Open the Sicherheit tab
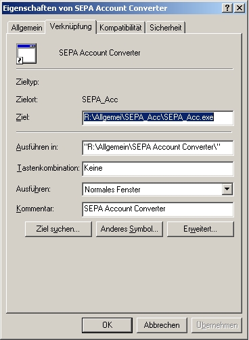This screenshot has width=249, height=340. 166,28
